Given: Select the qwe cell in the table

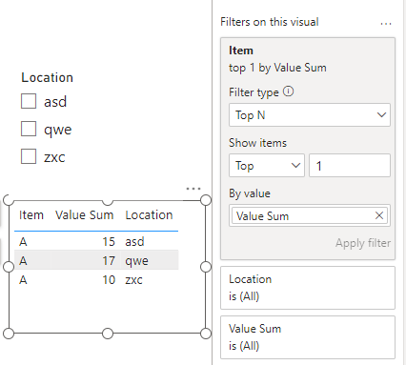Looking at the screenshot, I should point(136,261).
